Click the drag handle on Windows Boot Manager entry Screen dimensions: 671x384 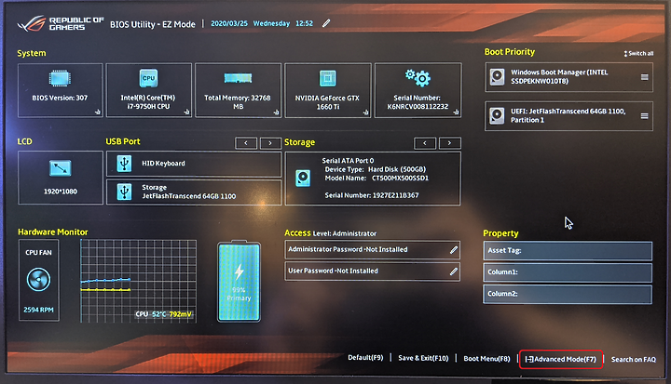645,77
